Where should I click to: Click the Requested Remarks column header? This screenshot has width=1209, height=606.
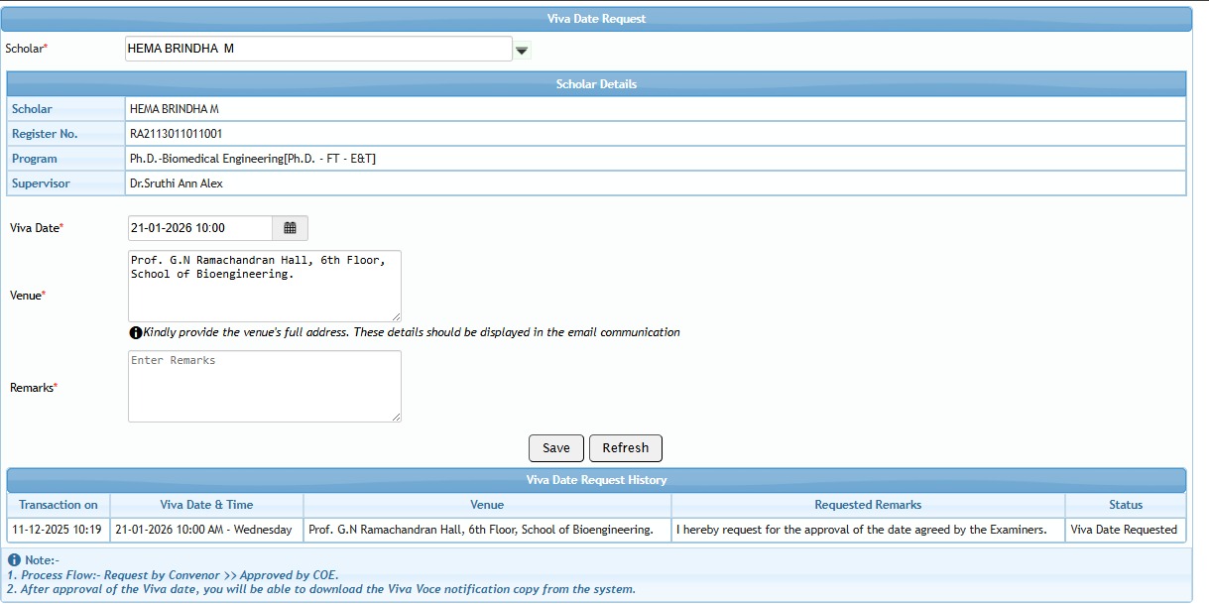(868, 505)
